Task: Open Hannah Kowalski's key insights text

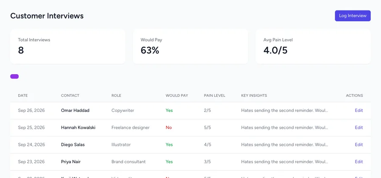Action: (284, 128)
